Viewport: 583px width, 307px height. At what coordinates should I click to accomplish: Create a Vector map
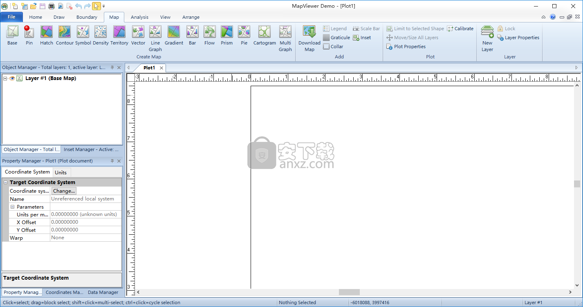[138, 36]
